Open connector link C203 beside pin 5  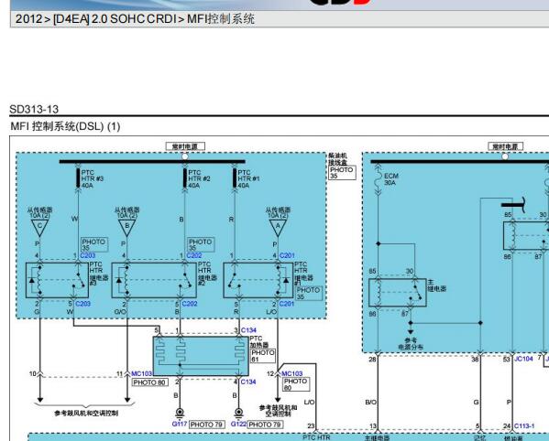click(x=83, y=304)
